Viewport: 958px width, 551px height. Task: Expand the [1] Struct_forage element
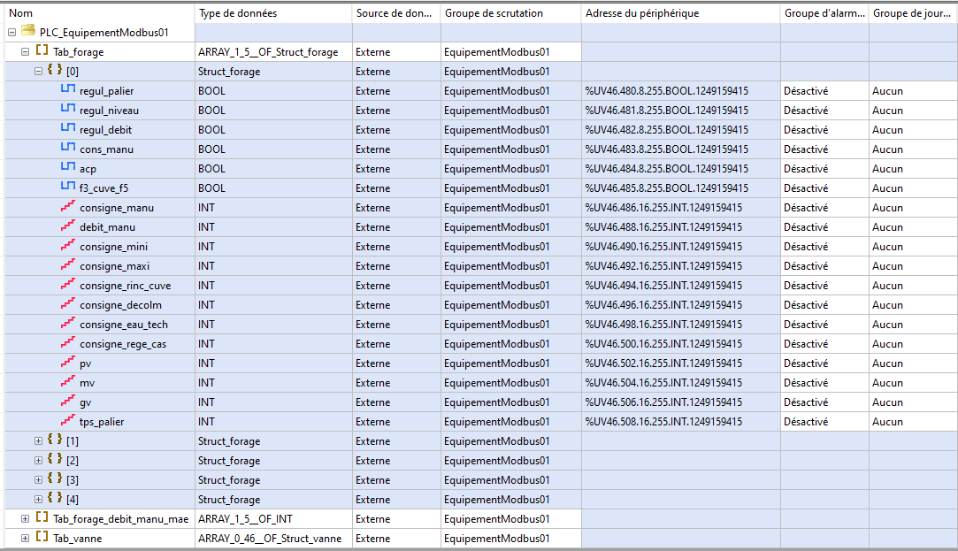(38, 440)
